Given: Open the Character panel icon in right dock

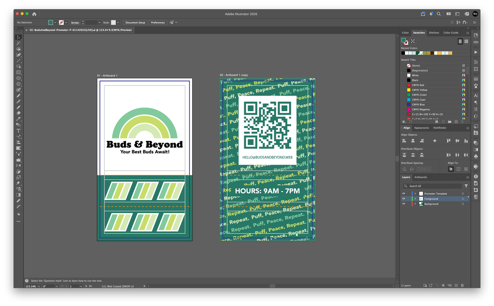Looking at the screenshot, I should point(476,96).
